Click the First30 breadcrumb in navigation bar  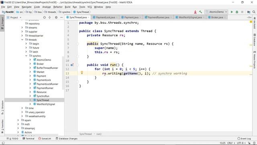[8, 12]
